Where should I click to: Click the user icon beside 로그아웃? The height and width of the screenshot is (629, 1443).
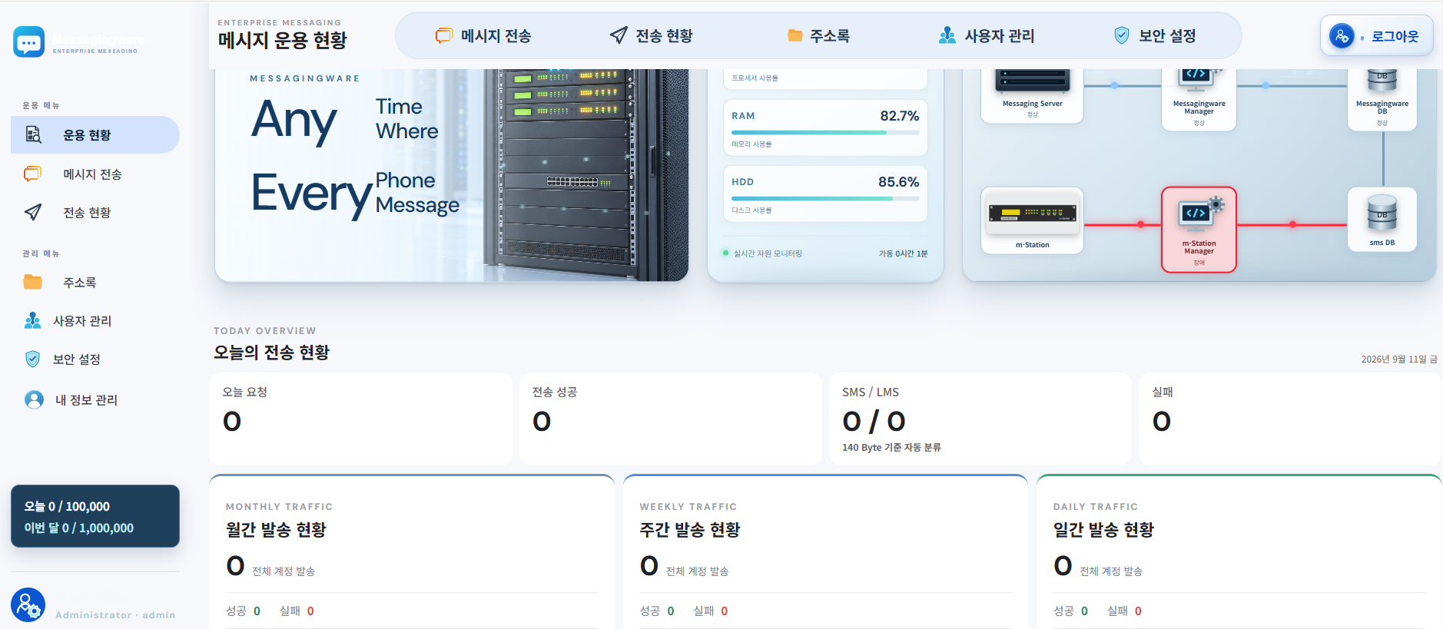(1342, 36)
